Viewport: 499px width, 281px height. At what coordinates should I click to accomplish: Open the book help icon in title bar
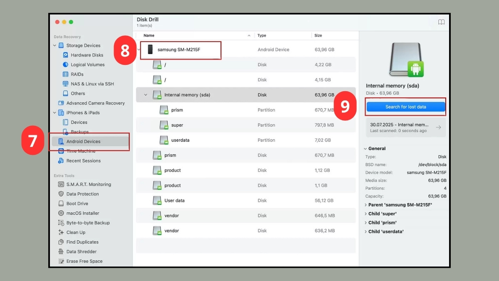pyautogui.click(x=441, y=22)
